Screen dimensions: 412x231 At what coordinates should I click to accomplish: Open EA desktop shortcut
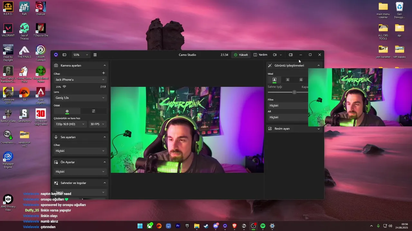pos(24,94)
